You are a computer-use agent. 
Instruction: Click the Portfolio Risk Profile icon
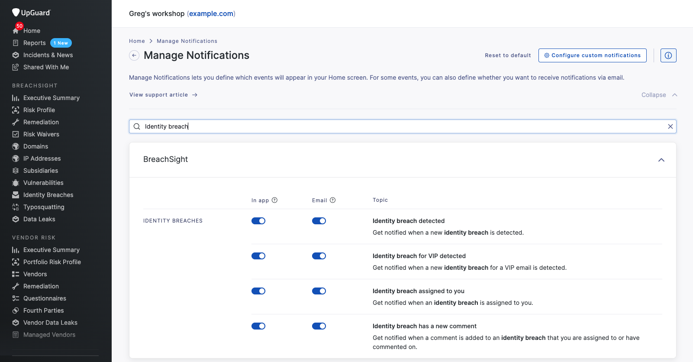[16, 262]
